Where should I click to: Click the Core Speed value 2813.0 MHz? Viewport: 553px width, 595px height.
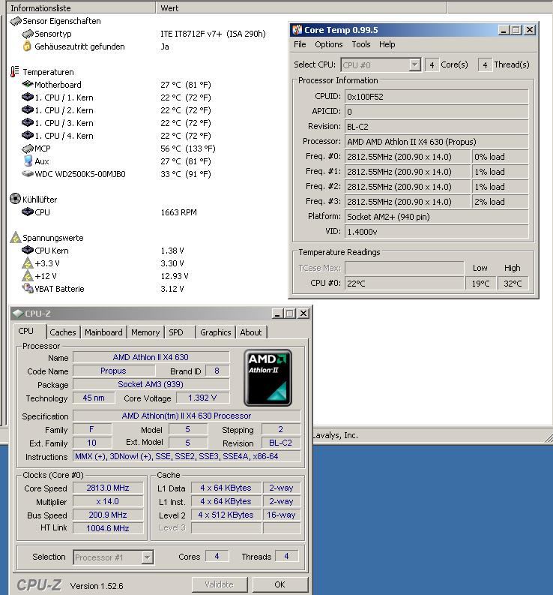108,488
